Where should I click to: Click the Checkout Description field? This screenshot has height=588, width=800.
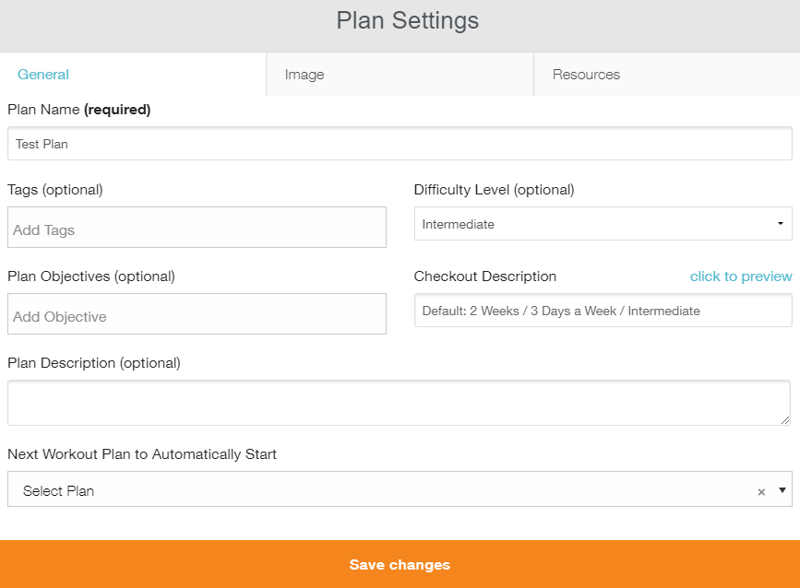tap(603, 311)
